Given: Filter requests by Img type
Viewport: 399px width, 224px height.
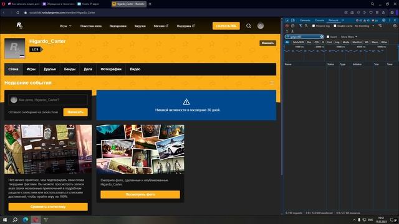Looking at the screenshot, I should [x=337, y=42].
